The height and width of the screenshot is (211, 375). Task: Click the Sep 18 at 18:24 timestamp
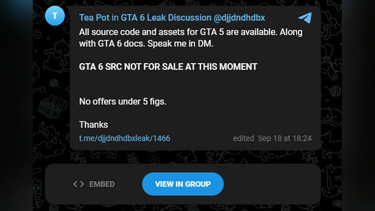(x=285, y=138)
